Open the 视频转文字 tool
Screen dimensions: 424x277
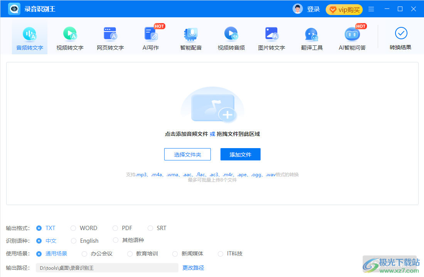click(x=70, y=37)
